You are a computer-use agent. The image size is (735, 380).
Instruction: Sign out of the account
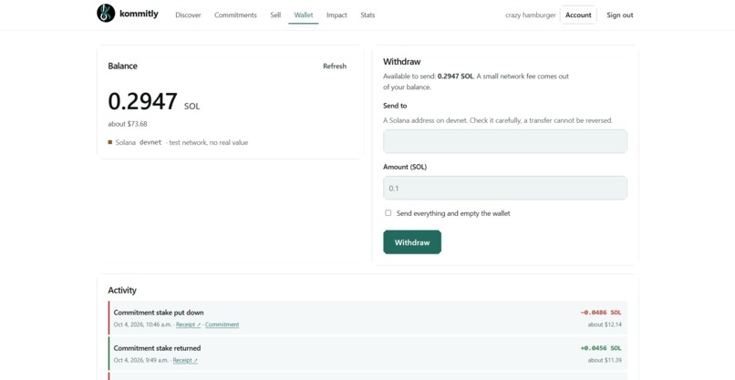(x=620, y=15)
